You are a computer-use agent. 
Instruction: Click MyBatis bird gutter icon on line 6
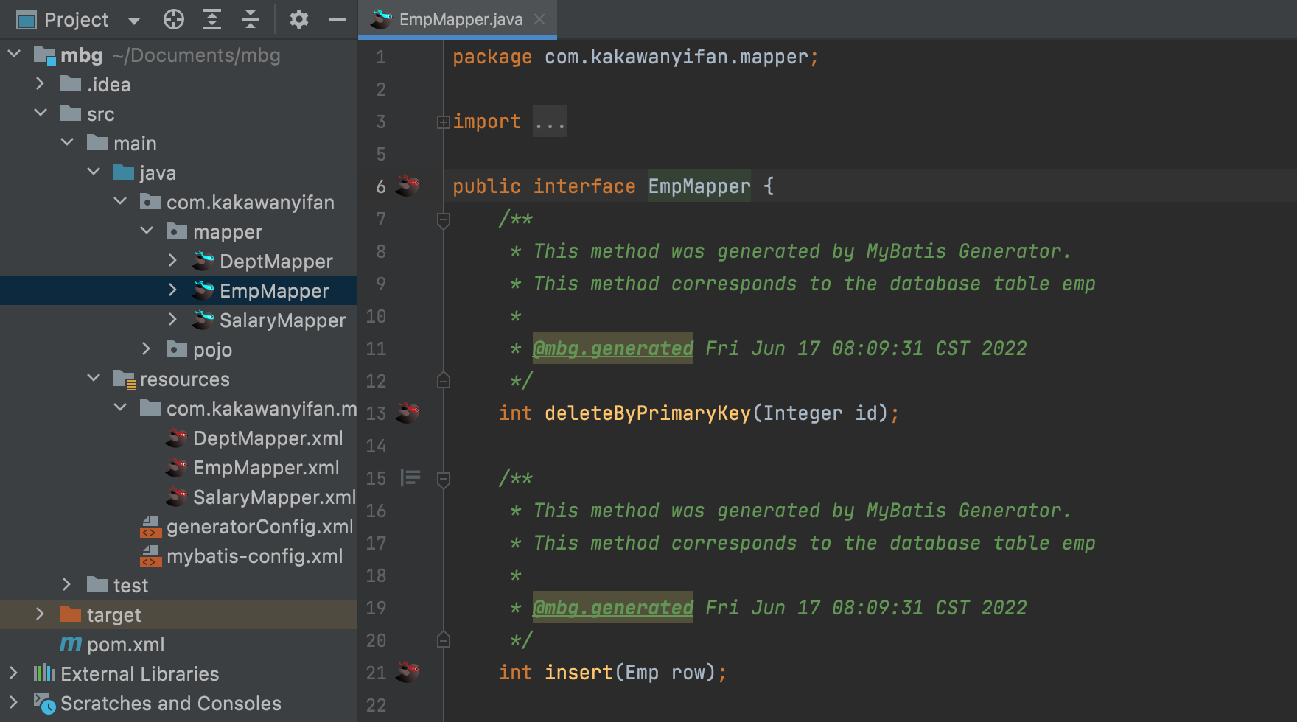pos(408,186)
